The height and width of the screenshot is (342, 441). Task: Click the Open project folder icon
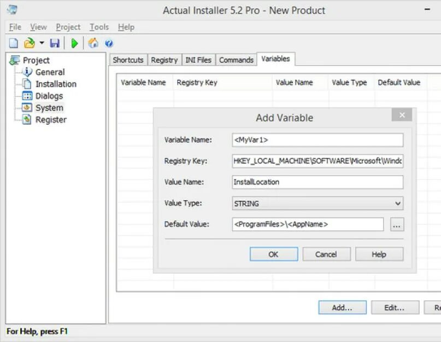30,43
